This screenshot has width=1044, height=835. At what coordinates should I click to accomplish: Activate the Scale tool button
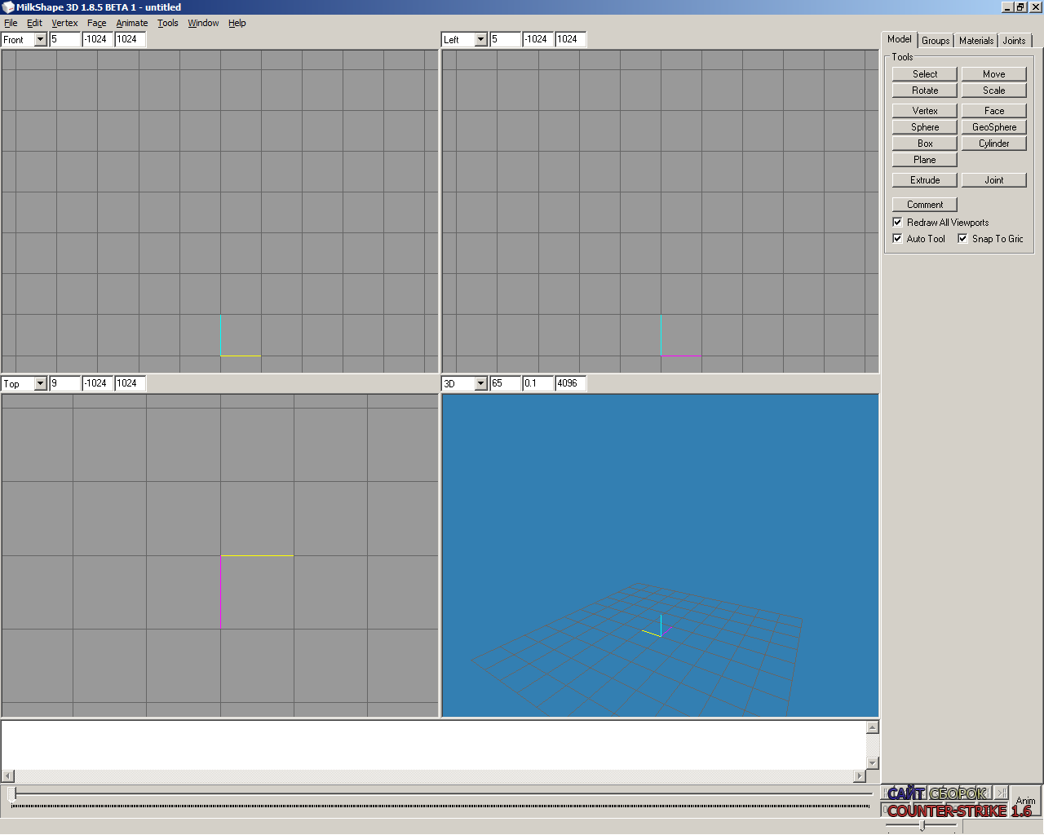pyautogui.click(x=993, y=91)
